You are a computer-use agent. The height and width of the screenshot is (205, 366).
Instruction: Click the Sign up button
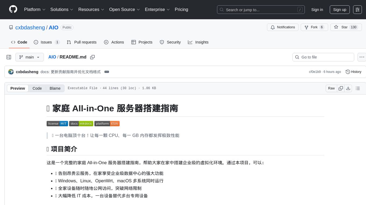(x=340, y=10)
